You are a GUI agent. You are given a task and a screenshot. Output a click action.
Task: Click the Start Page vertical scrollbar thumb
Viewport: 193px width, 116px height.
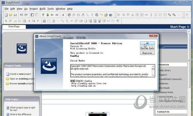189,61
